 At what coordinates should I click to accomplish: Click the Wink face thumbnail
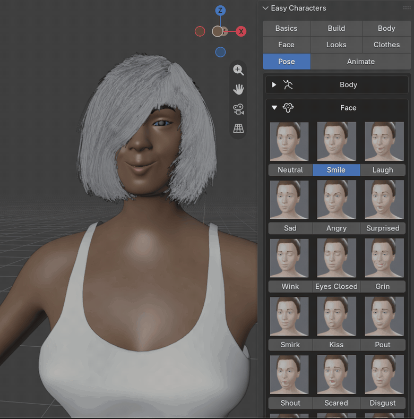pos(289,258)
